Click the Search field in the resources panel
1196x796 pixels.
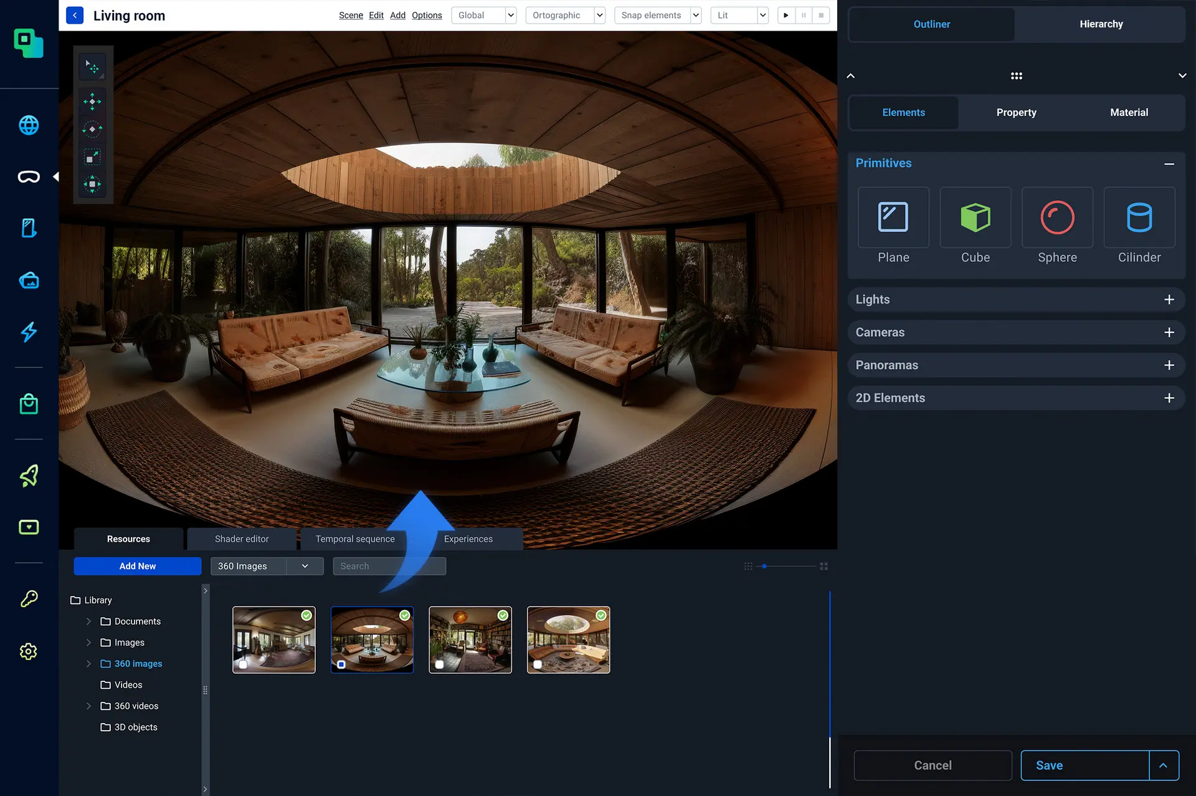(x=389, y=566)
